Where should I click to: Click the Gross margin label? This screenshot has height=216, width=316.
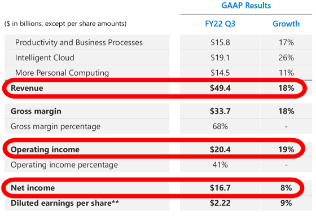[x=36, y=111]
